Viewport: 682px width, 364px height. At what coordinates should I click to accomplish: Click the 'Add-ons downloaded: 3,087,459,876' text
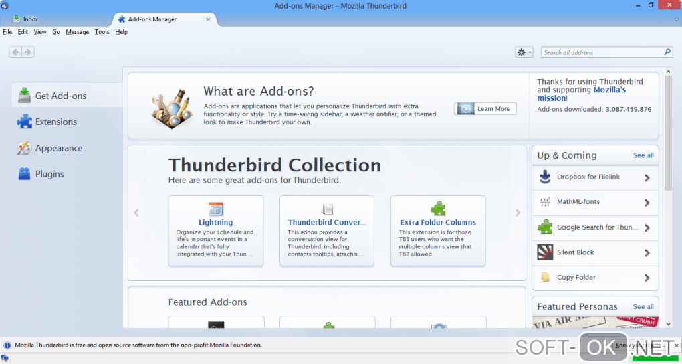[x=594, y=109]
